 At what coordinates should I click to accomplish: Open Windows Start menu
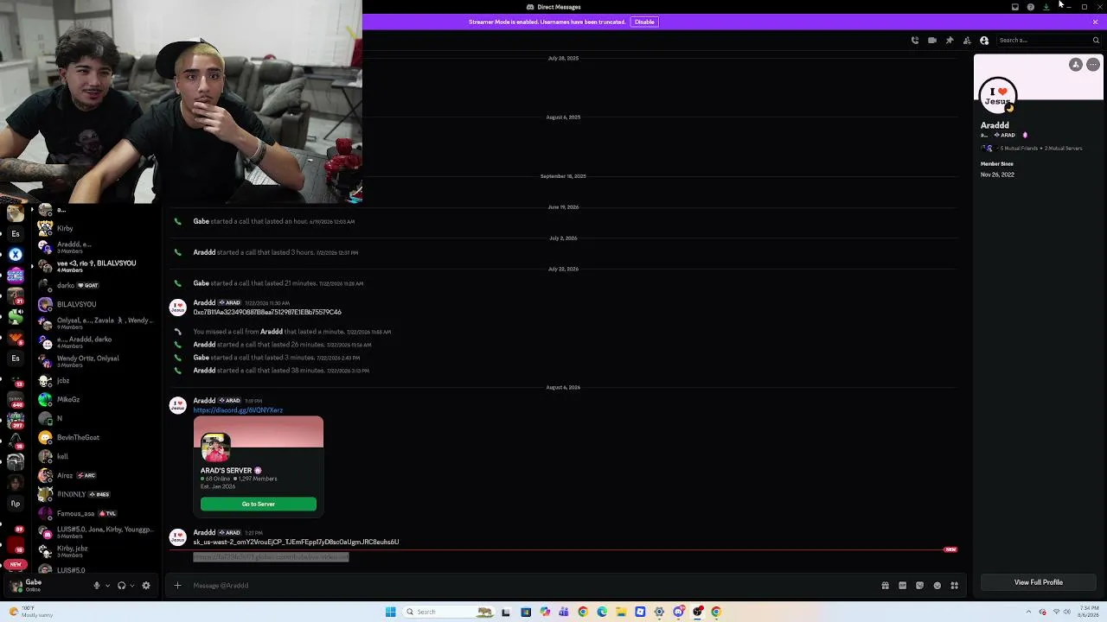tap(391, 612)
